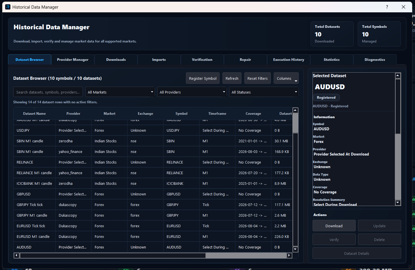Click the Delete action button

[380, 240]
